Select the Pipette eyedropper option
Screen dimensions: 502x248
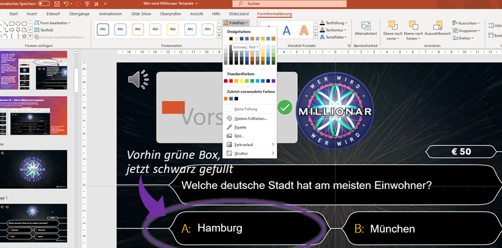pyautogui.click(x=249, y=127)
